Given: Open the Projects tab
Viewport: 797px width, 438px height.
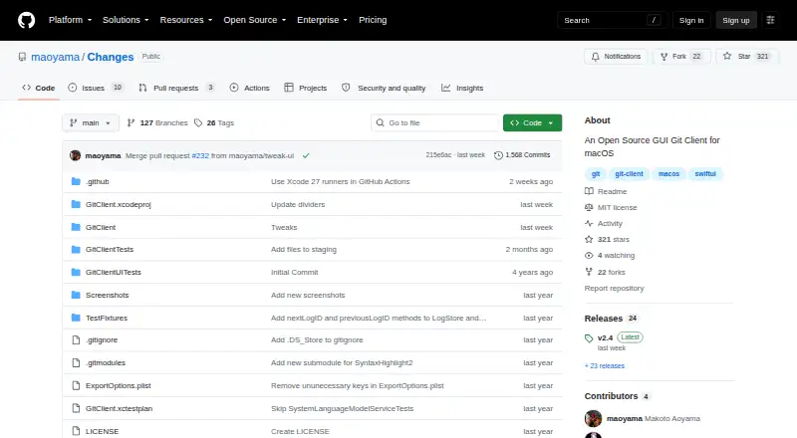Looking at the screenshot, I should [x=306, y=88].
